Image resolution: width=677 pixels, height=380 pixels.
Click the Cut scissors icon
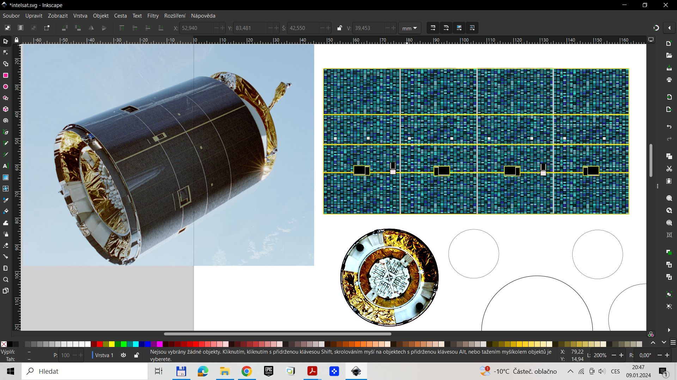669,169
